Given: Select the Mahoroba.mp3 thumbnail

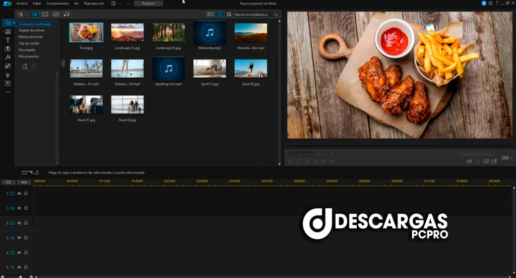Looking at the screenshot, I should (x=210, y=32).
